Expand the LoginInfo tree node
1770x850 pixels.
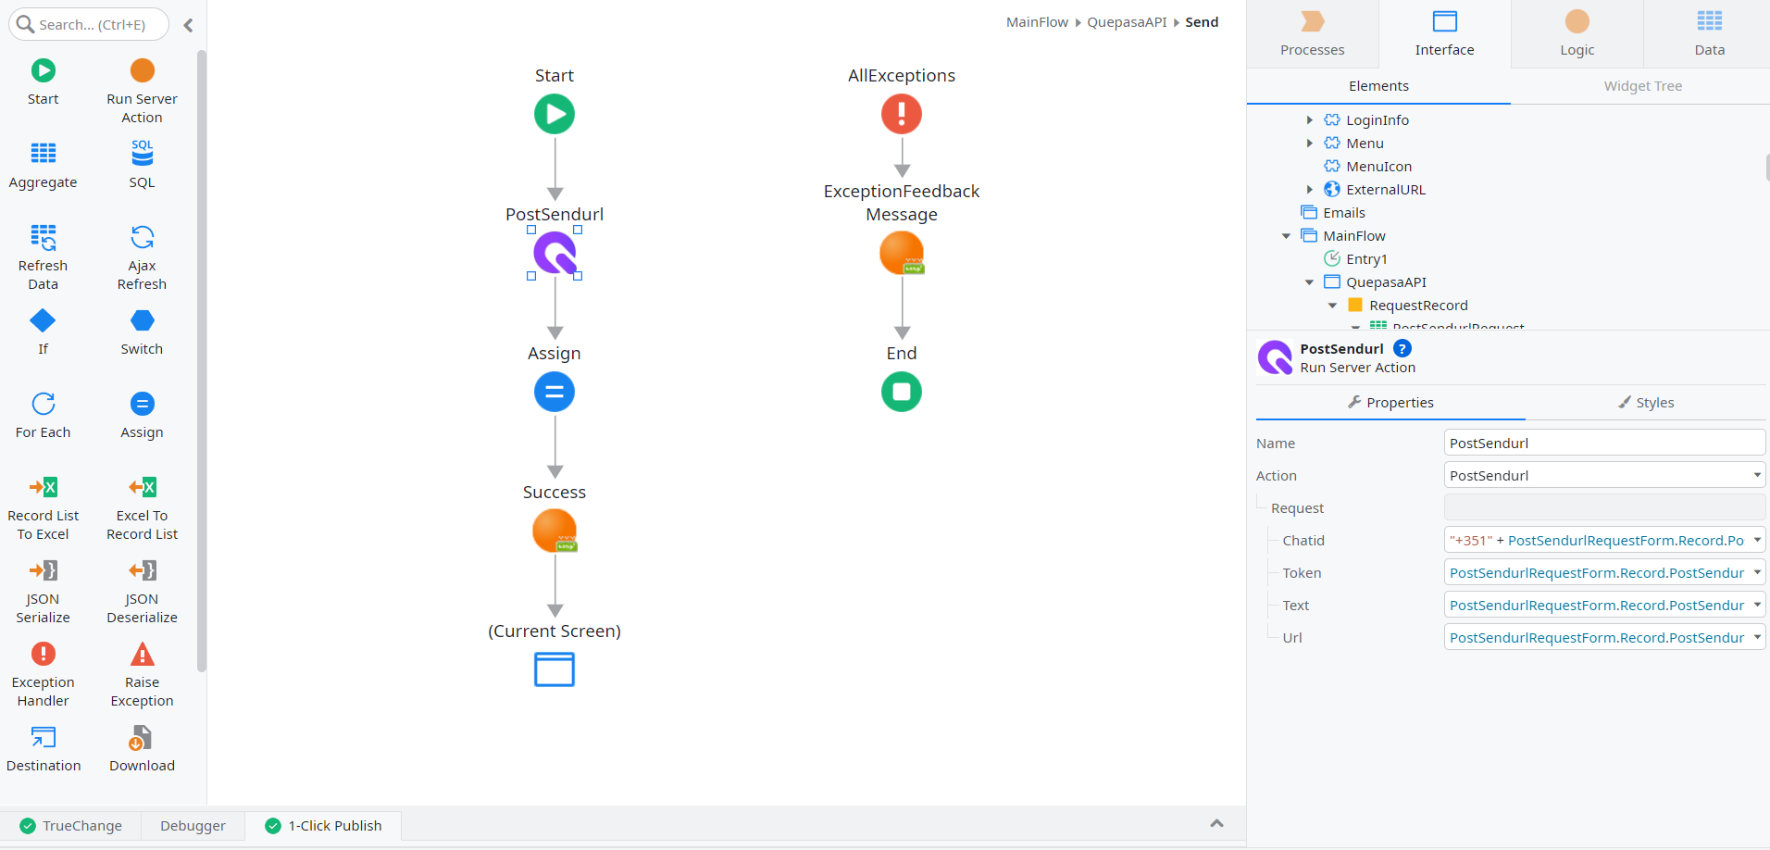tap(1309, 119)
